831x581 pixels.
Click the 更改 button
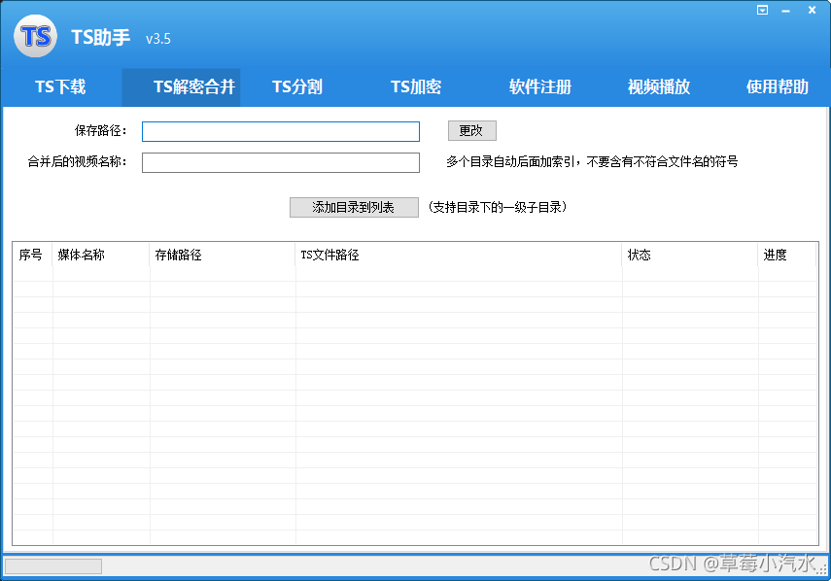pyautogui.click(x=471, y=131)
